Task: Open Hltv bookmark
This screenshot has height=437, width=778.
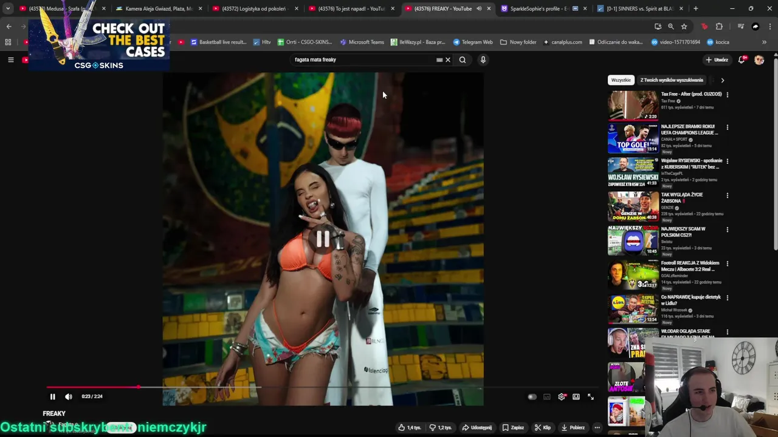Action: point(262,42)
